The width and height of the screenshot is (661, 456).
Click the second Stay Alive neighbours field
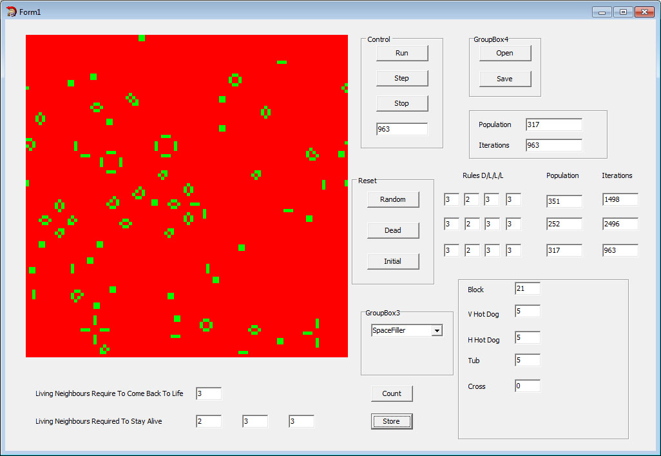(x=255, y=421)
